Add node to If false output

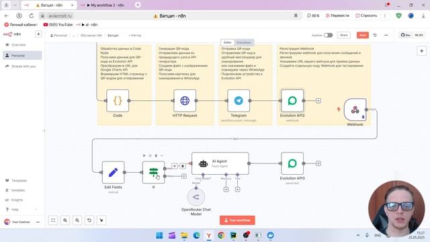(x=184, y=176)
